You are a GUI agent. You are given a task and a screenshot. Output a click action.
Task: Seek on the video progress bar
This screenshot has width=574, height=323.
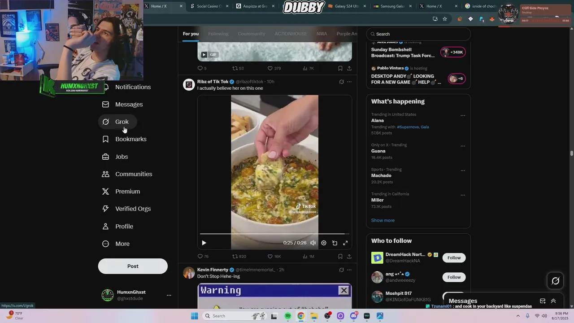point(274,234)
